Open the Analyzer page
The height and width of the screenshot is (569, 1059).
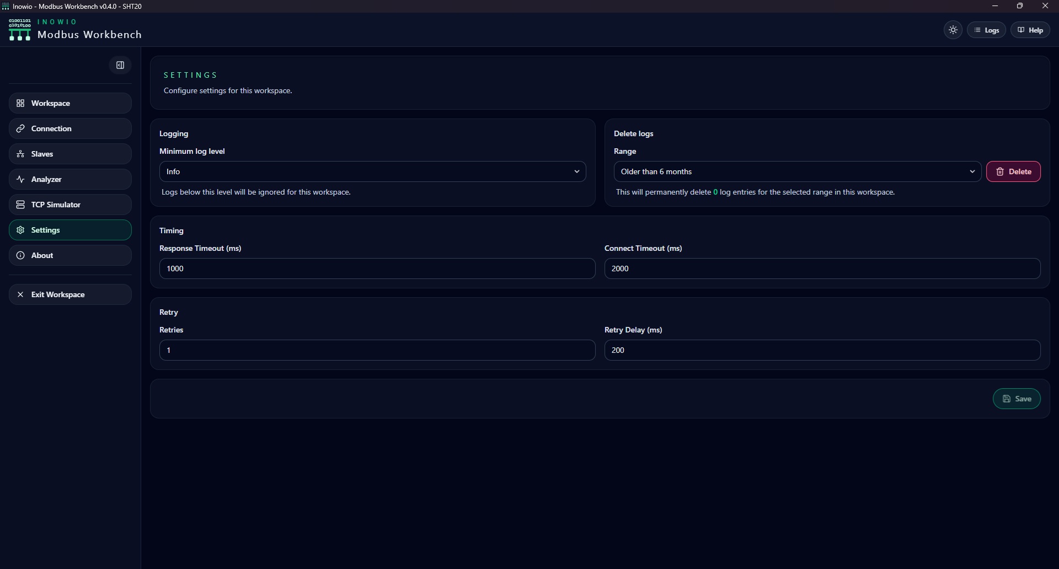70,179
